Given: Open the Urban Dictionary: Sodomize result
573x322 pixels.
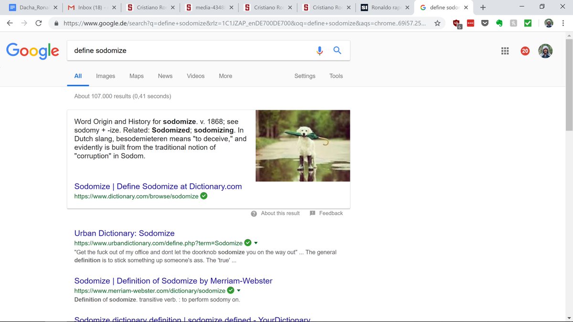Looking at the screenshot, I should (125, 233).
